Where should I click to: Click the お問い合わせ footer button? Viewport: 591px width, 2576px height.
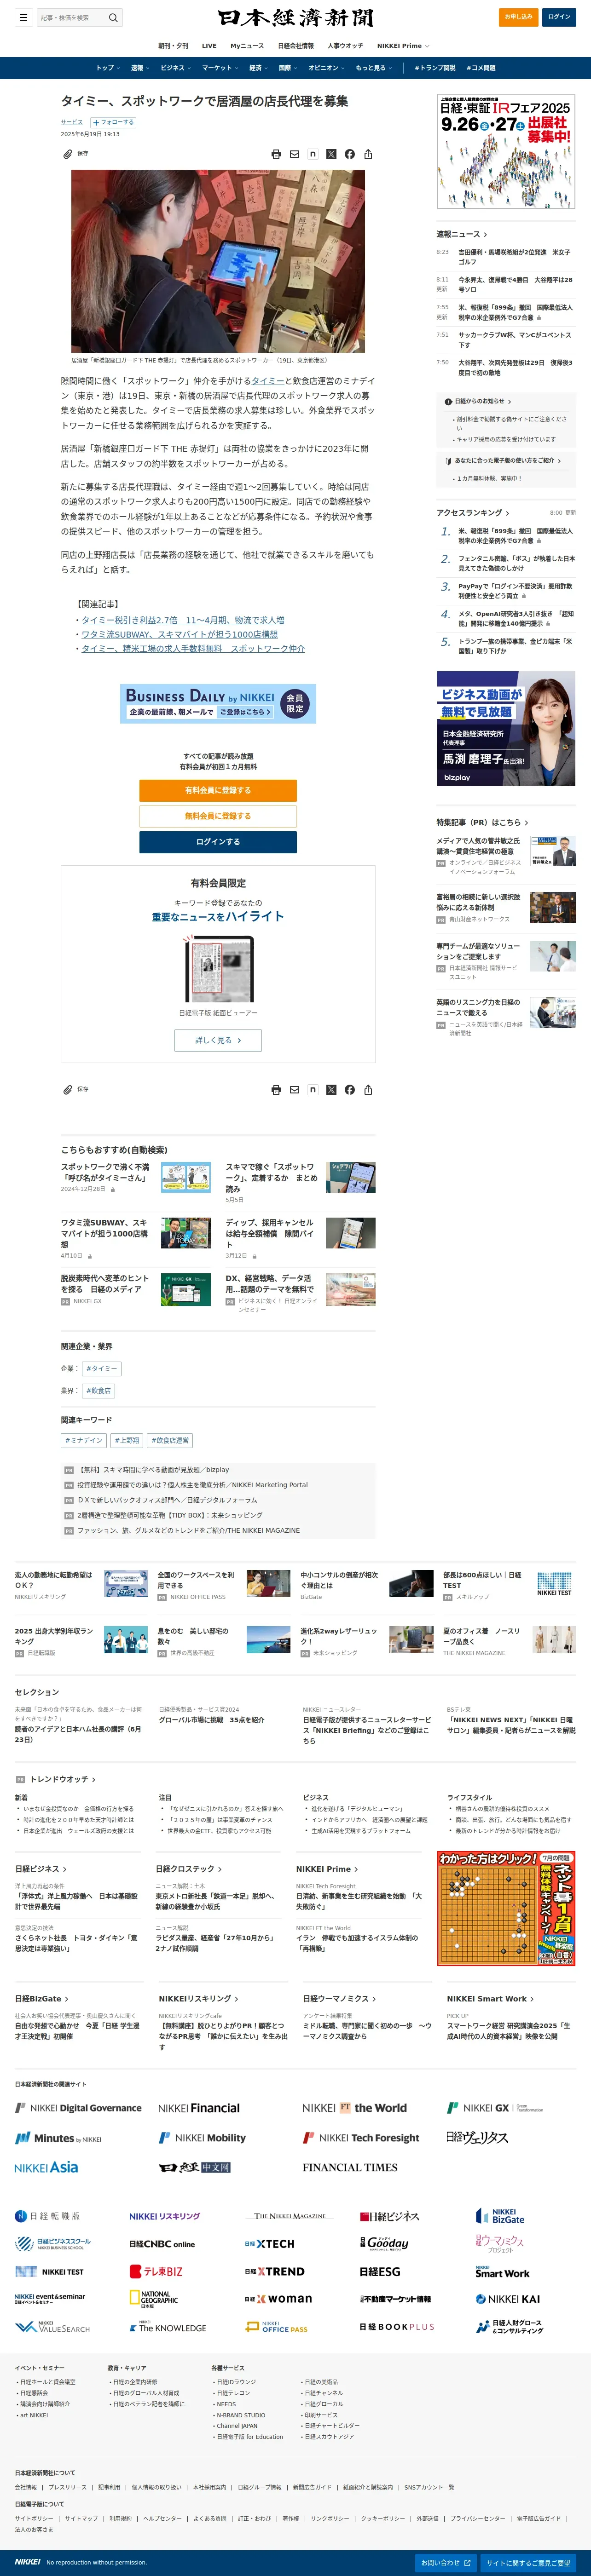(x=446, y=2562)
